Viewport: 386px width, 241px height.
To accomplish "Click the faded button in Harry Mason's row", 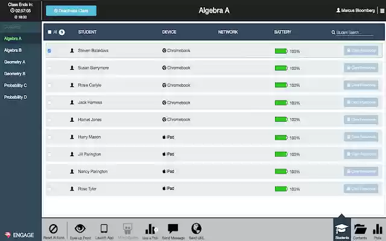I will (361, 137).
